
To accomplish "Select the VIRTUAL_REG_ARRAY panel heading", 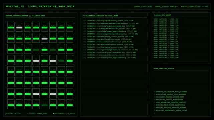I will point(162,15).
